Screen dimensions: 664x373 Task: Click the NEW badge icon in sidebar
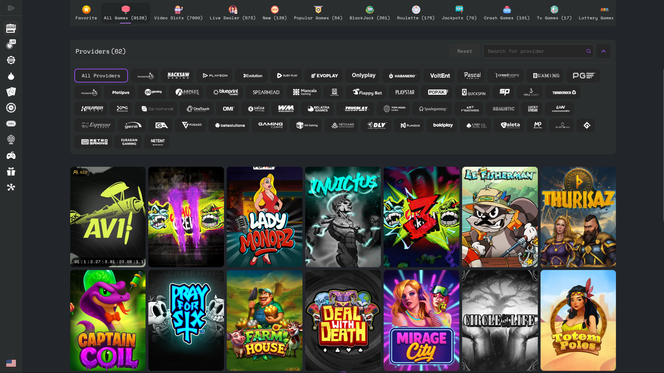click(11, 60)
